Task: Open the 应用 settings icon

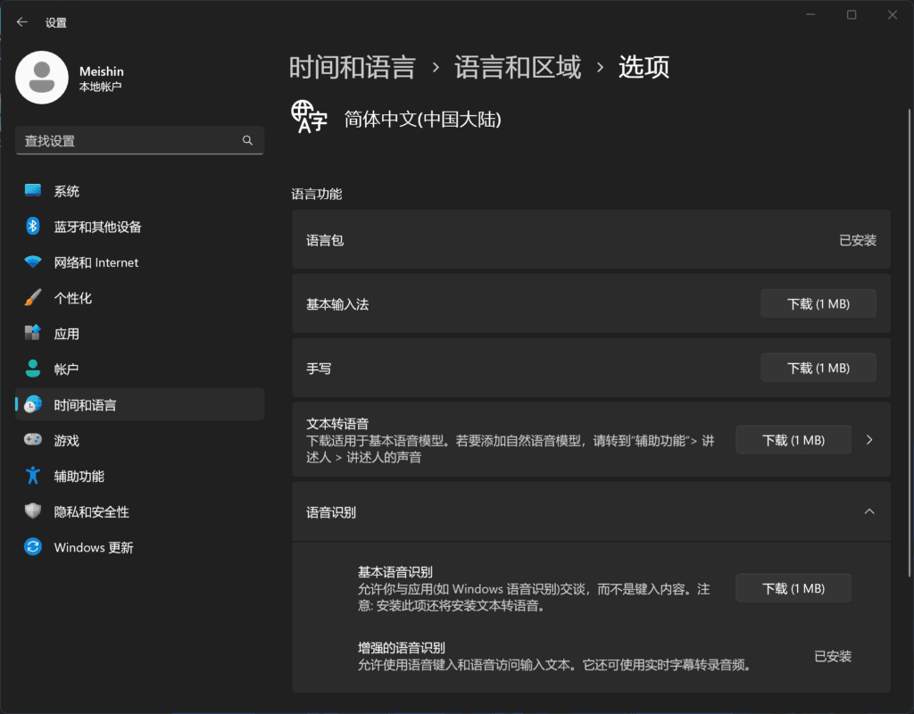Action: coord(32,333)
